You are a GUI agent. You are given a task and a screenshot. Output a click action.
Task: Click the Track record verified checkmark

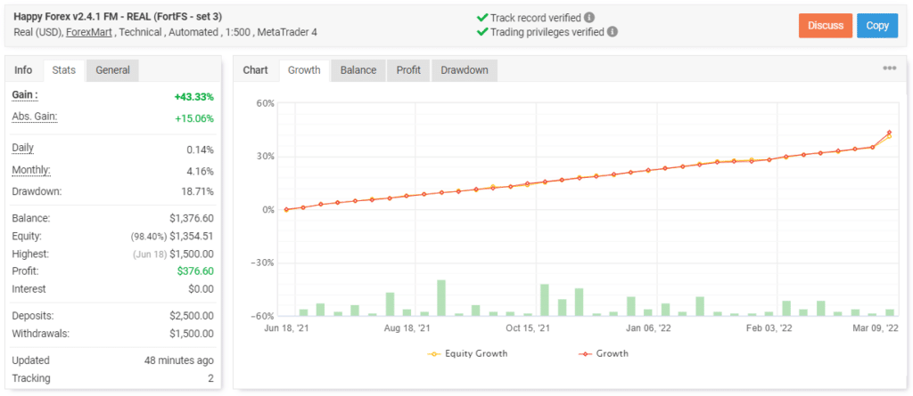coord(482,17)
